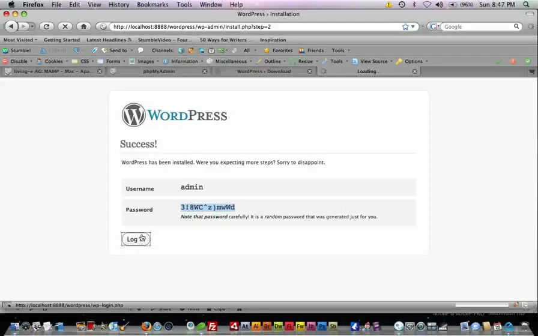This screenshot has height=336, width=538.
Task: Bookmark this page with the star icon
Action: coord(405,26)
